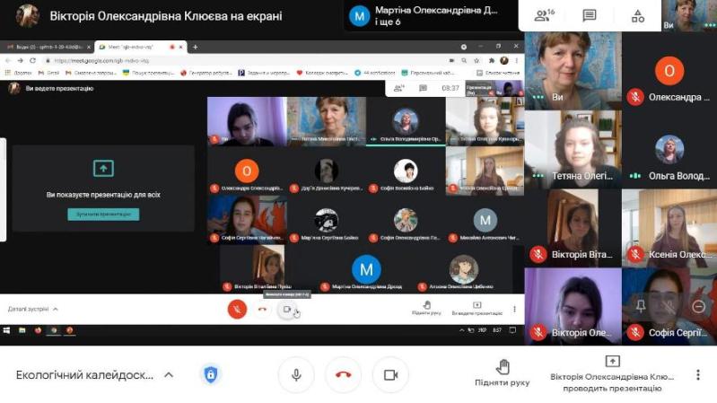
Task: In the shared screen, click the raise hand icon
Action: click(x=426, y=305)
